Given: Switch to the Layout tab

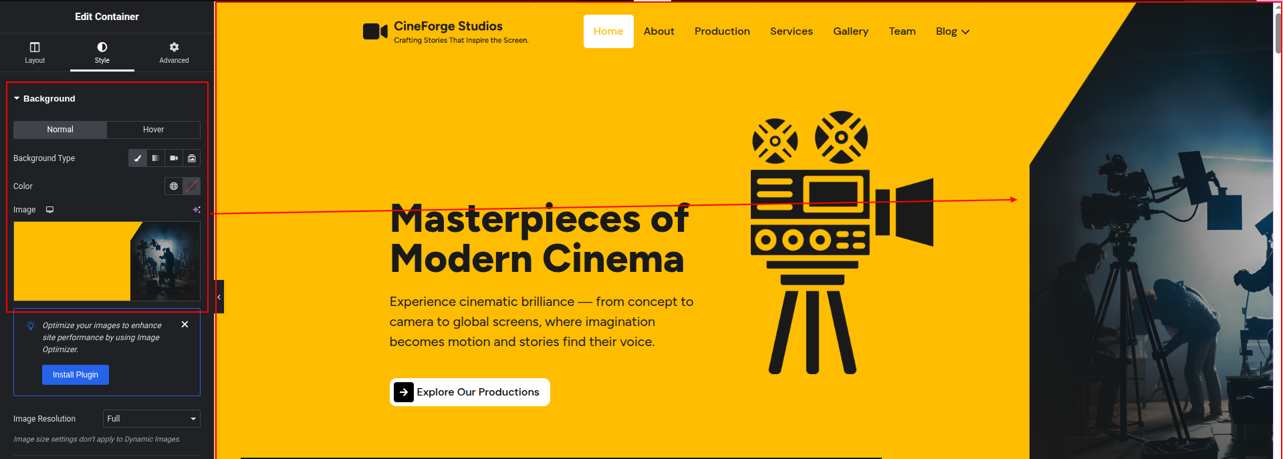Looking at the screenshot, I should [35, 53].
